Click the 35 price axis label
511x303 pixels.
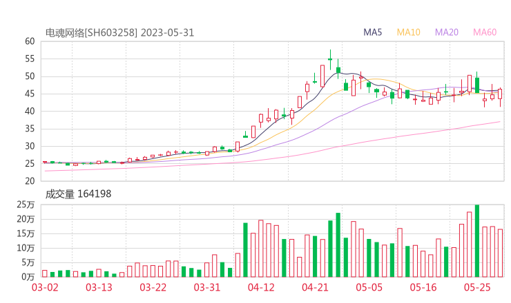[x=30, y=129]
